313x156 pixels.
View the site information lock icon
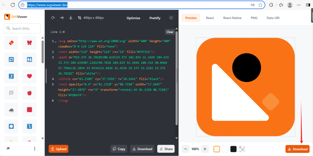point(23,5)
